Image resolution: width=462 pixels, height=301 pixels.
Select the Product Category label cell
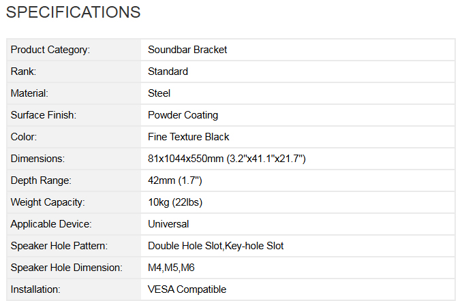click(x=50, y=50)
